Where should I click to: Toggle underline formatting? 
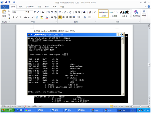pos(20,17)
